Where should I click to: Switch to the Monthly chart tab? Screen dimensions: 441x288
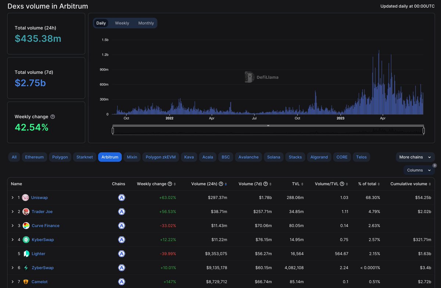146,23
